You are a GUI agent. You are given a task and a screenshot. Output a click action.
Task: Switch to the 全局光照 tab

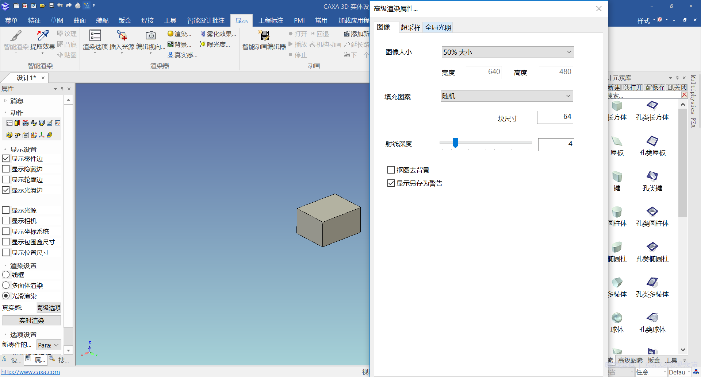coord(438,27)
